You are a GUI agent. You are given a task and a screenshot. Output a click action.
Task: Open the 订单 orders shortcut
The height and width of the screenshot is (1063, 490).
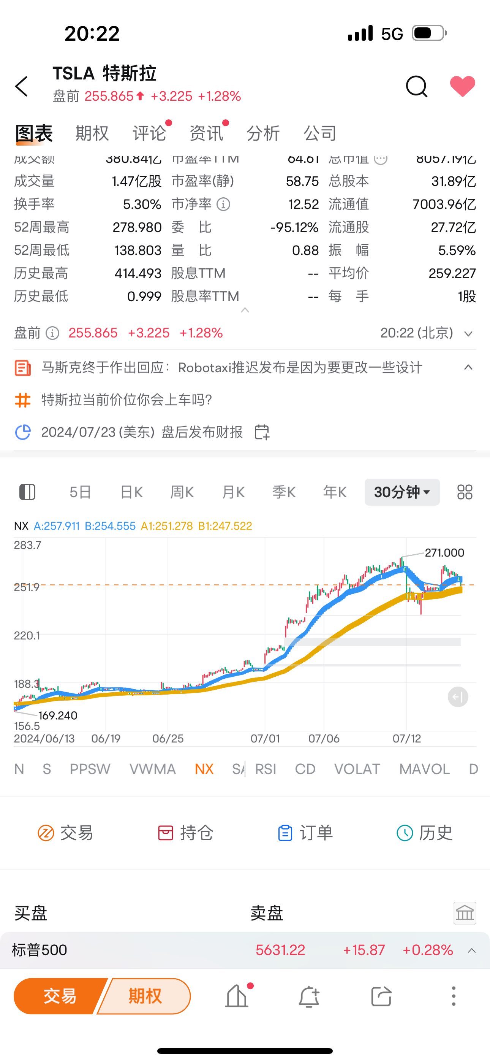[305, 833]
